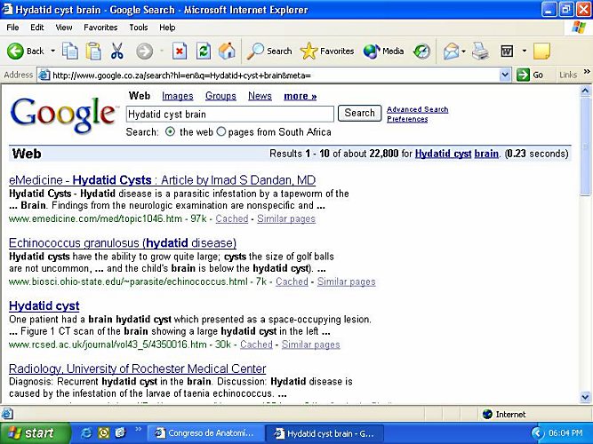The width and height of the screenshot is (593, 444).
Task: Click the Internet zone globe icon
Action: tap(487, 414)
